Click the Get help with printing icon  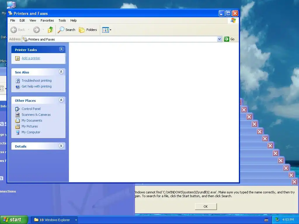18,87
